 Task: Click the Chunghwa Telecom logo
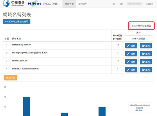(x=13, y=3)
